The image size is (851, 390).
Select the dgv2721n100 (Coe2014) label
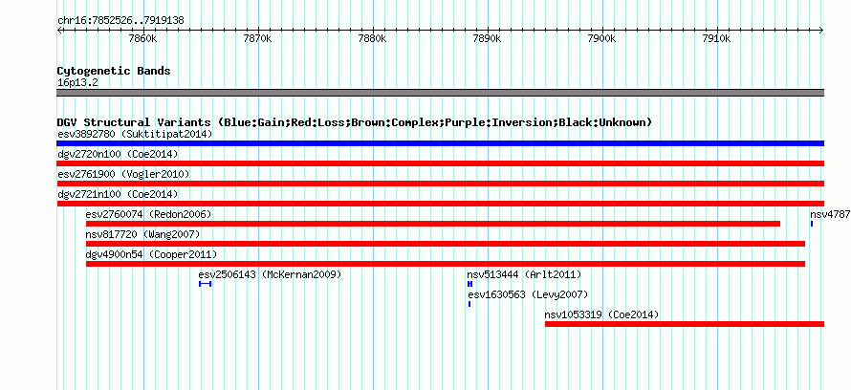(118, 194)
